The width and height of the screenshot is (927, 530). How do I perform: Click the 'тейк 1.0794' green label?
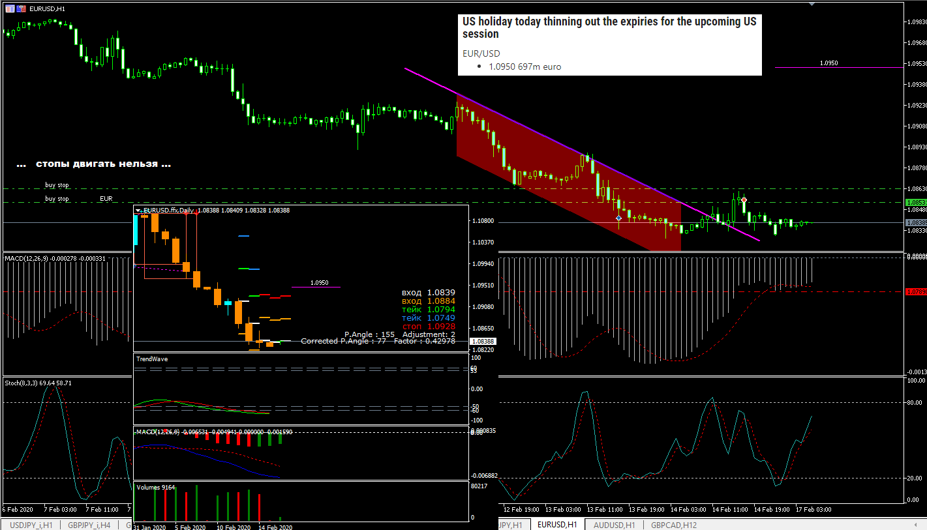[429, 310]
